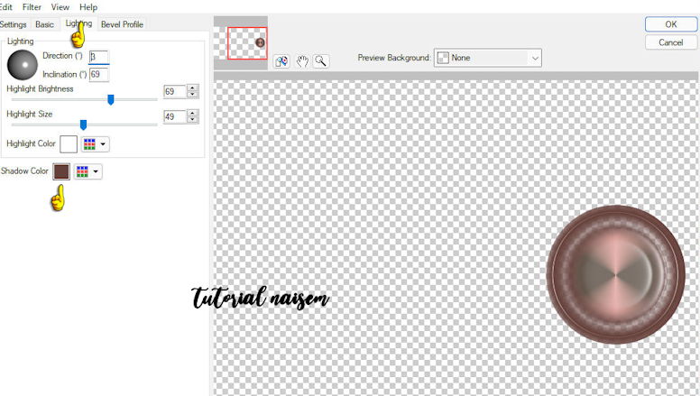Switch to the Lighting tab

pyautogui.click(x=78, y=23)
